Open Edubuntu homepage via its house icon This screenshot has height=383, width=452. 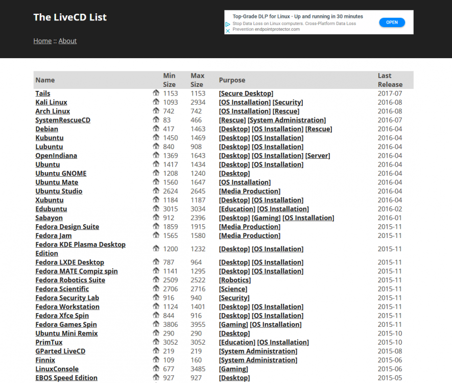156,209
